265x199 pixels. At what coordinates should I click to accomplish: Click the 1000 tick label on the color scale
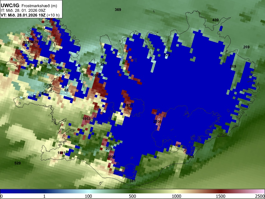pyautogui.click(x=176, y=196)
